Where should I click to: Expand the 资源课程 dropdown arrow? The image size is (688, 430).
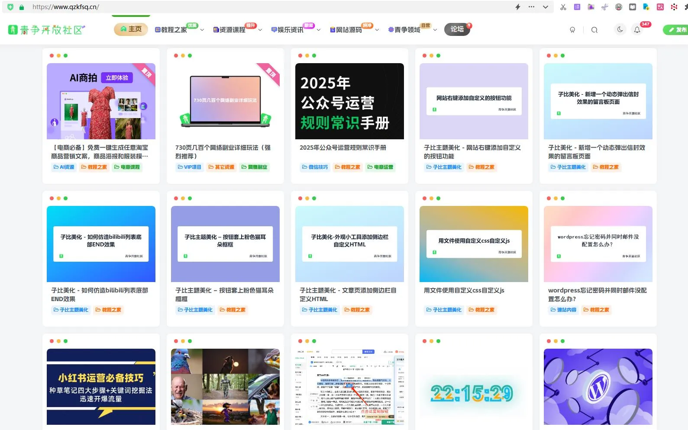tap(260, 30)
